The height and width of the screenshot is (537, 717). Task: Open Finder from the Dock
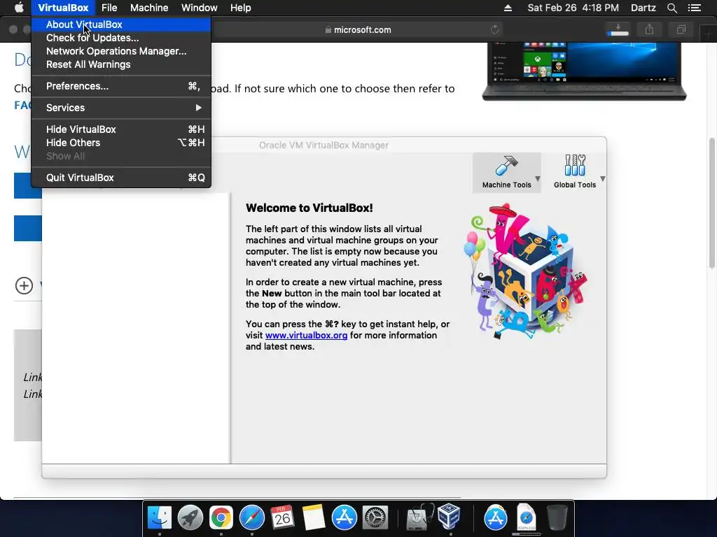[159, 518]
